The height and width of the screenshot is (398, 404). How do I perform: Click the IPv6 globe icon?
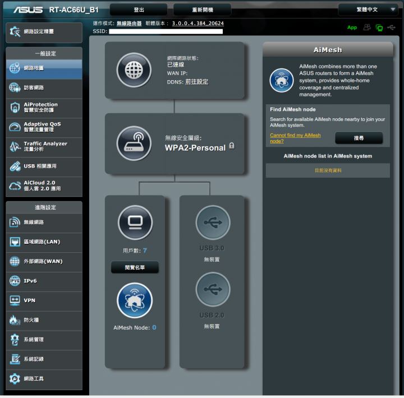[x=15, y=281]
